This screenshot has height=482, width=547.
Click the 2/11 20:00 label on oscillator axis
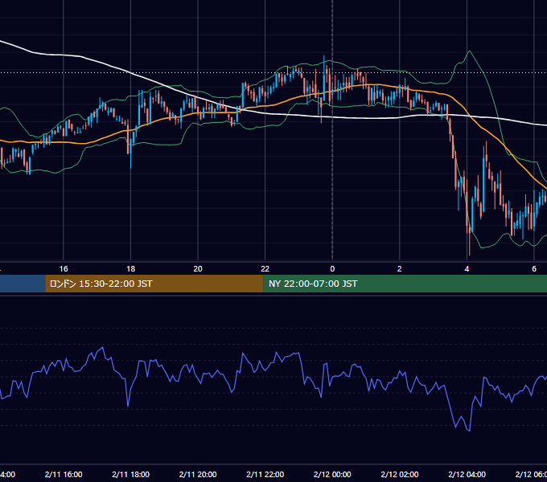(x=198, y=474)
